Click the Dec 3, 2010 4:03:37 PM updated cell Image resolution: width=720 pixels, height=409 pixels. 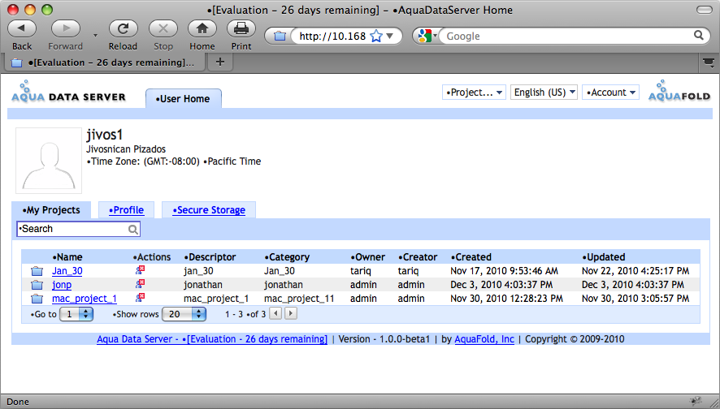[x=633, y=285]
